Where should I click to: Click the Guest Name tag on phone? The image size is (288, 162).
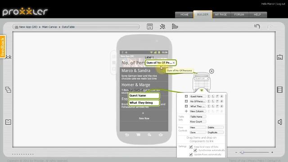coord(144,95)
